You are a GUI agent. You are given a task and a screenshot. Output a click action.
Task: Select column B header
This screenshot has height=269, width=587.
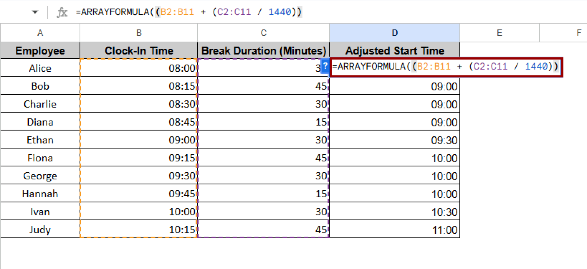[139, 33]
